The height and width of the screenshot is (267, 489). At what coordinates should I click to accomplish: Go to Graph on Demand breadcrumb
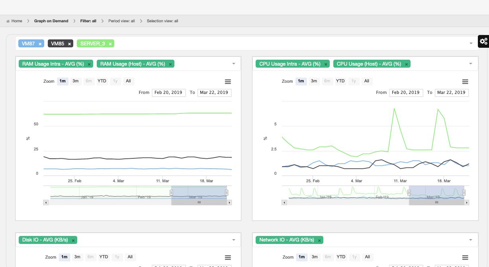point(51,21)
